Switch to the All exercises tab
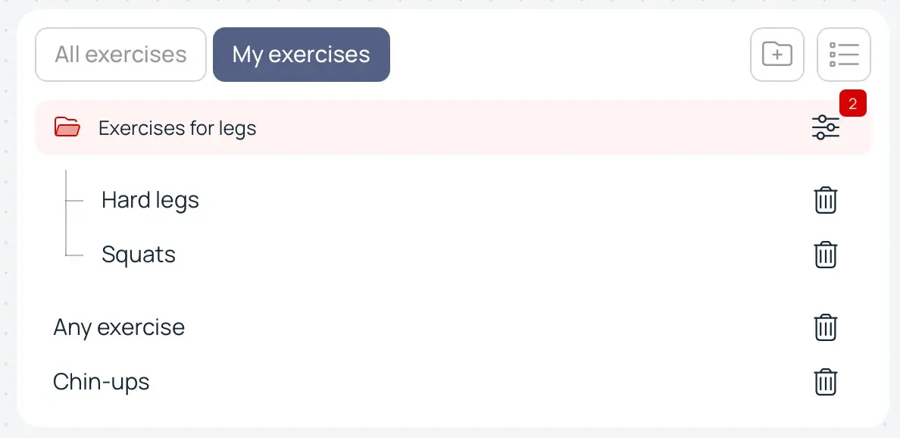Image resolution: width=900 pixels, height=438 pixels. click(120, 54)
